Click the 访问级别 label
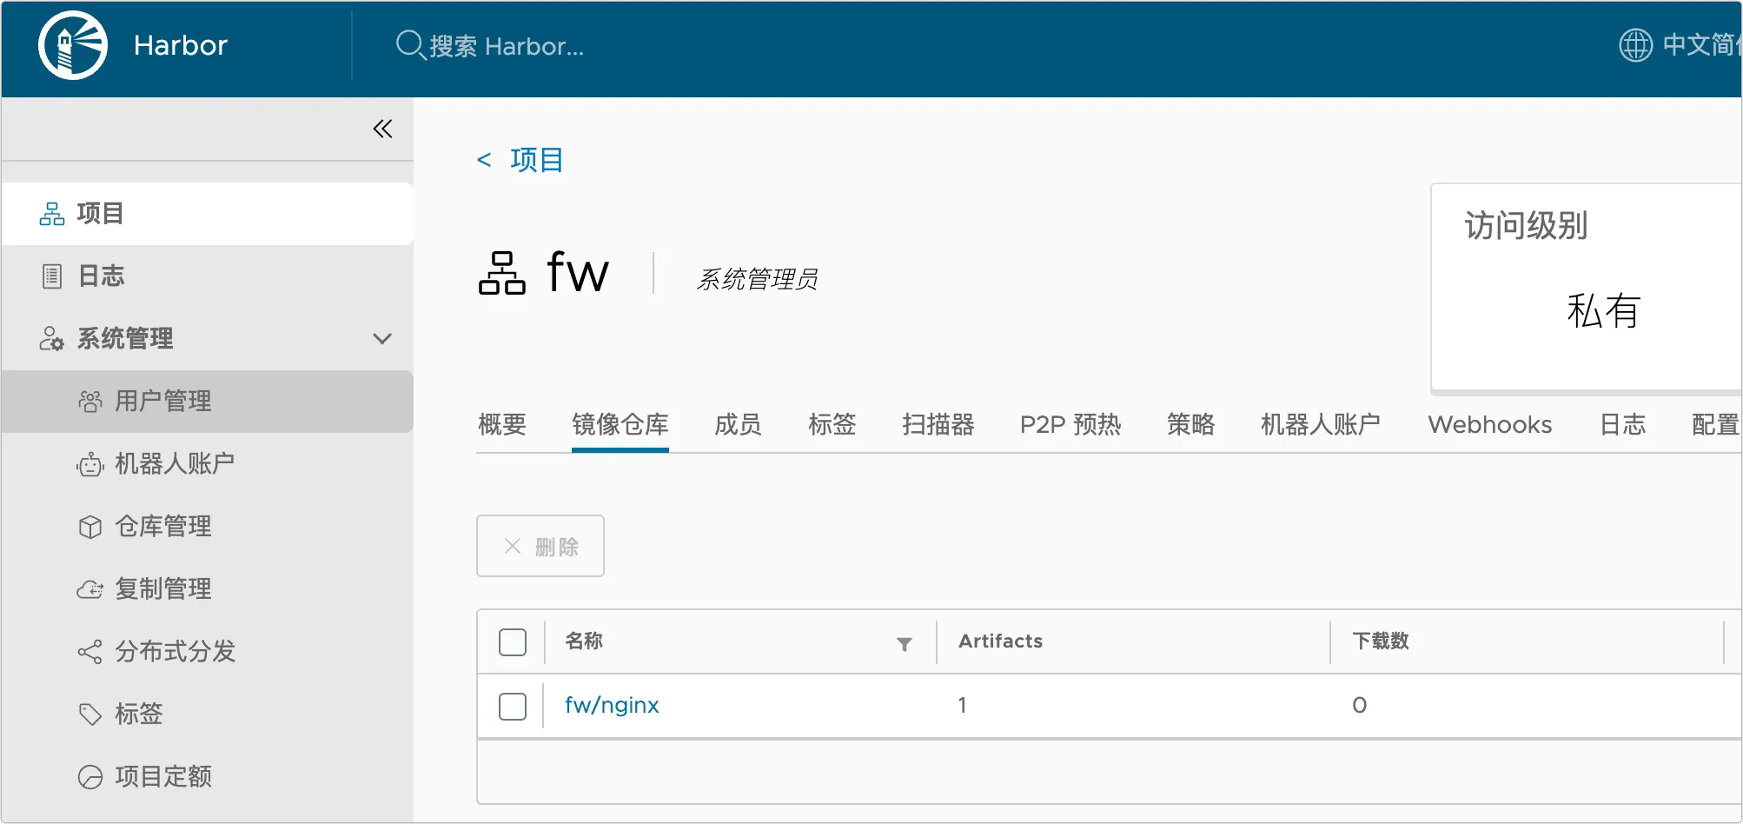 coord(1527,226)
